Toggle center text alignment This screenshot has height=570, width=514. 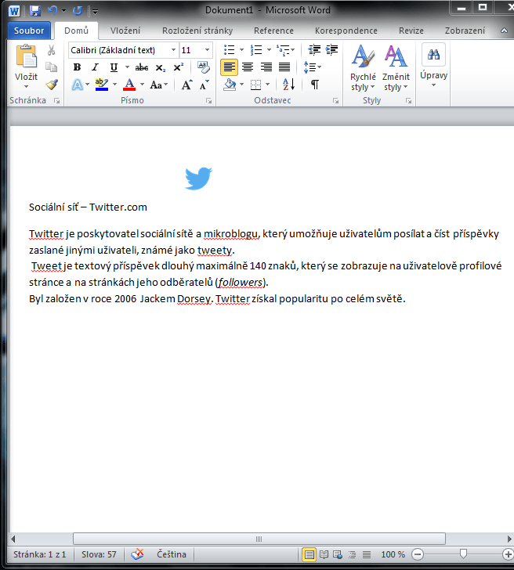point(248,67)
